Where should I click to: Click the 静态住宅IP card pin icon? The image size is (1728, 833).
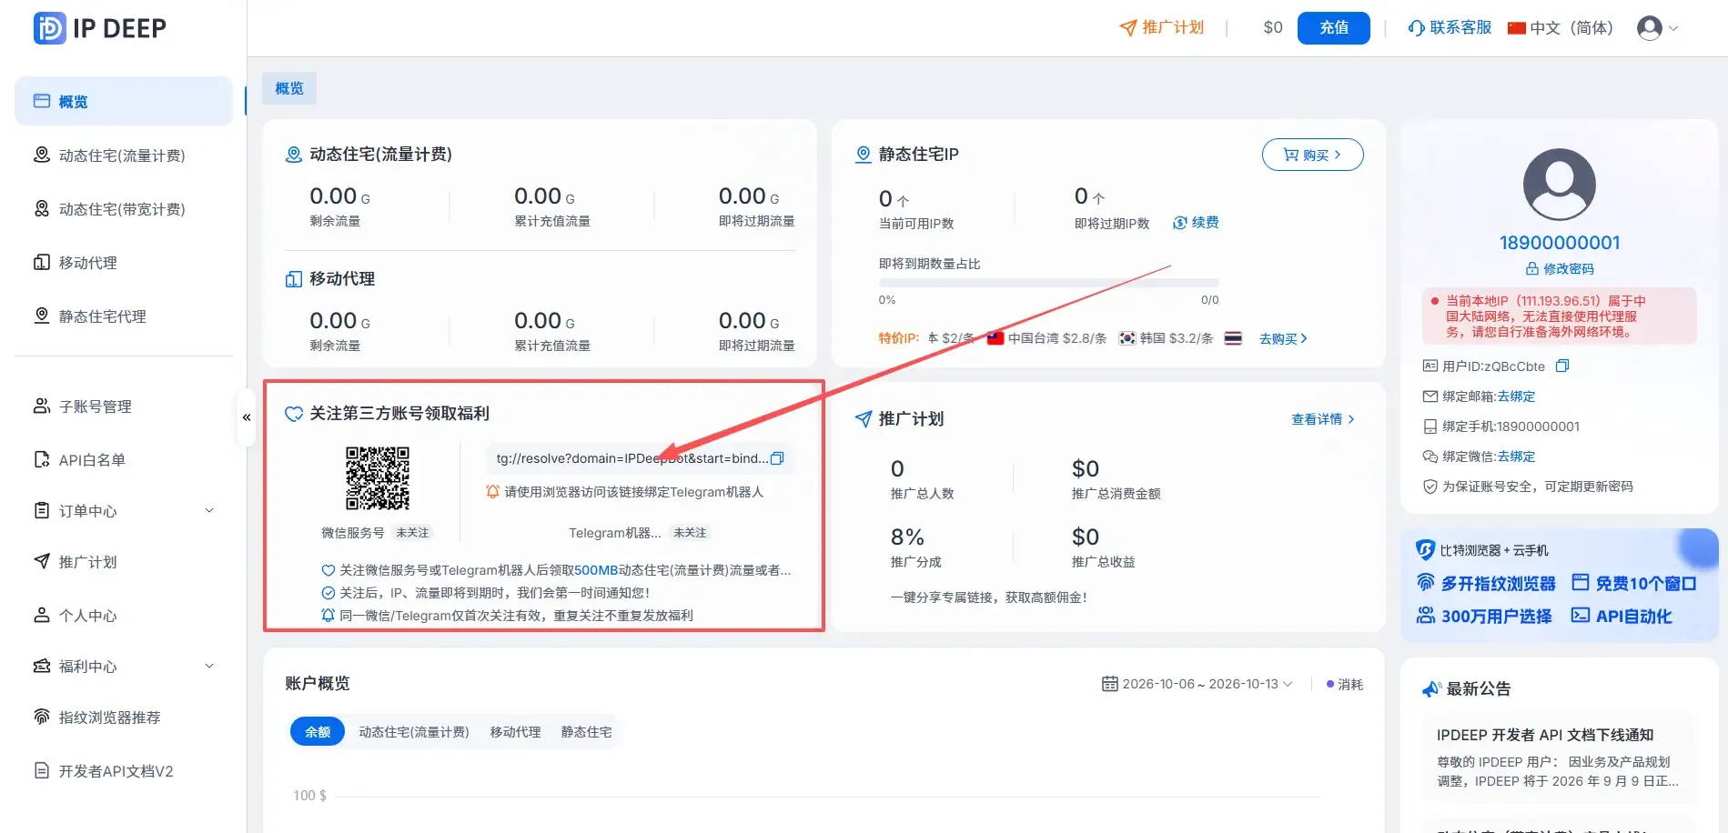[x=863, y=155]
